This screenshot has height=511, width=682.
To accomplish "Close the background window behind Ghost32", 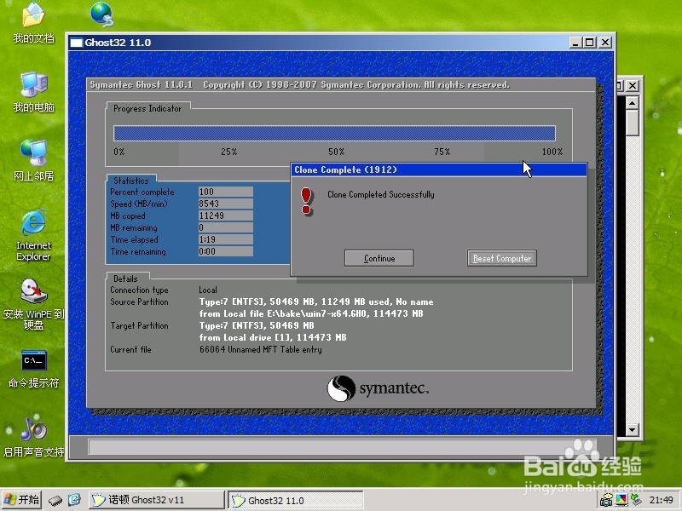I will click(633, 86).
